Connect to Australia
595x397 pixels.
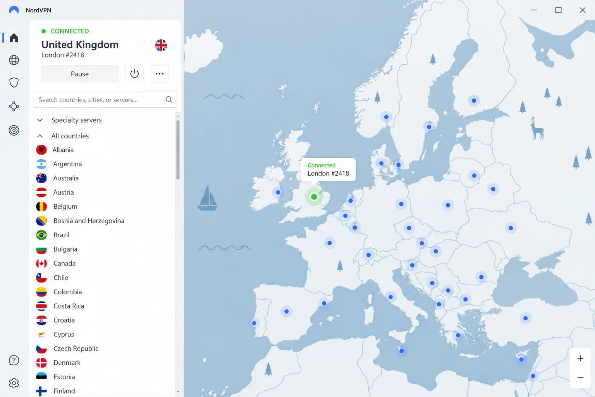pos(66,178)
